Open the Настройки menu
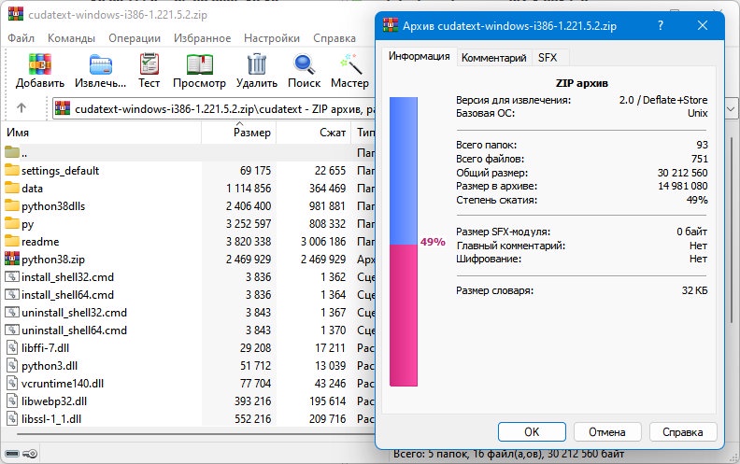Screen dimensions: 740x464 tap(272, 38)
